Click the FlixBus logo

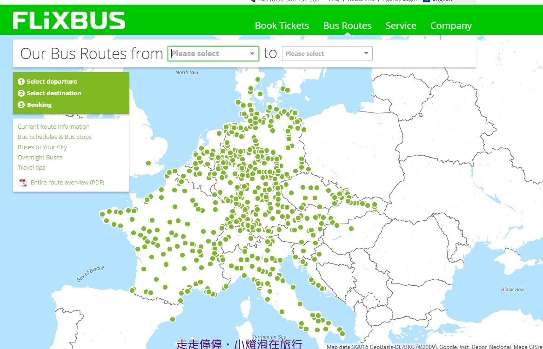click(69, 20)
